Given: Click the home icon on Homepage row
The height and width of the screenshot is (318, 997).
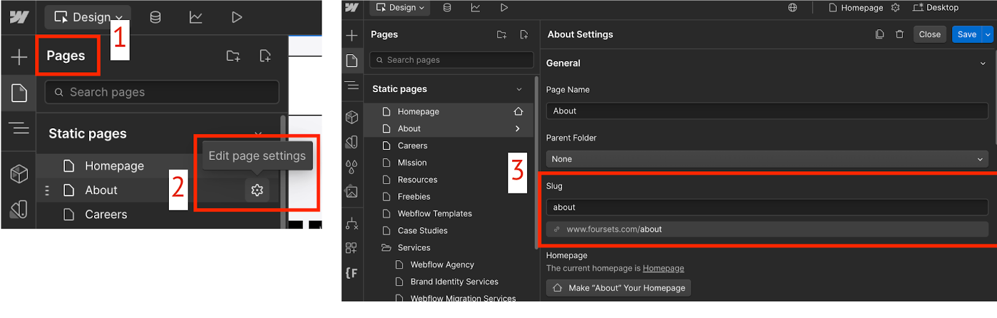Looking at the screenshot, I should click(x=518, y=111).
